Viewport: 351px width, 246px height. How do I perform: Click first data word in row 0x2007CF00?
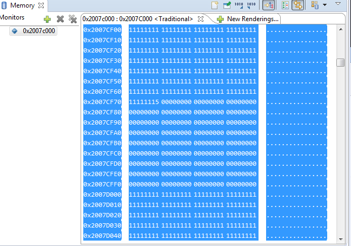click(144, 30)
